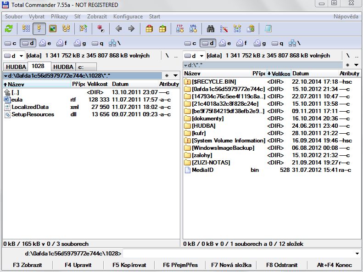363x272 pixels.
Task: Open the Notepad icon in toolbar
Action: (268, 29)
